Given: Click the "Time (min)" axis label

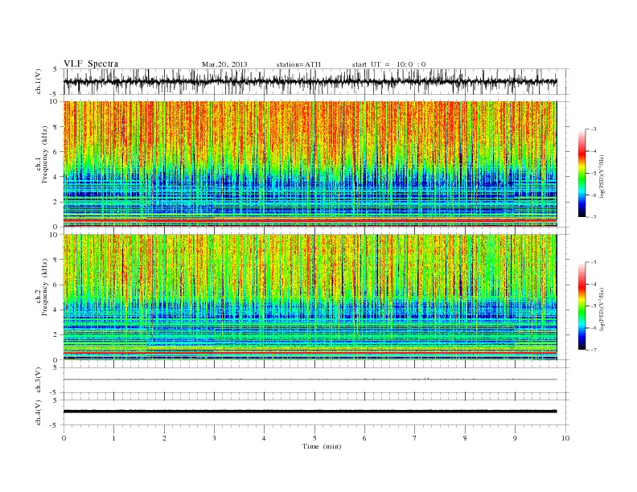Looking at the screenshot, I should [322, 446].
